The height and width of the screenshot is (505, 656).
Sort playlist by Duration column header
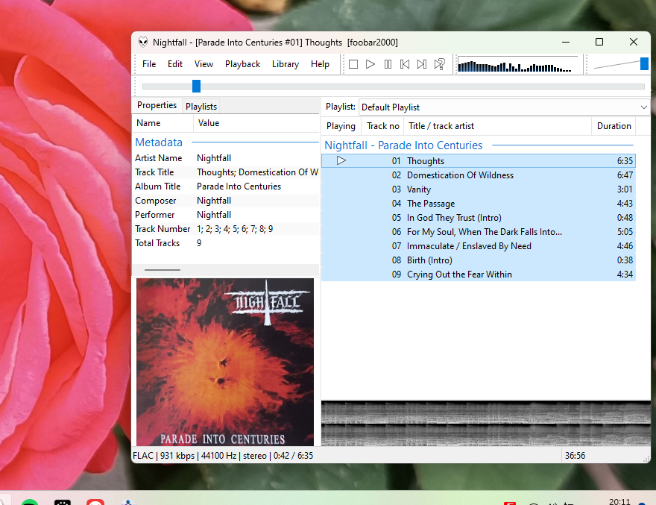pos(614,126)
